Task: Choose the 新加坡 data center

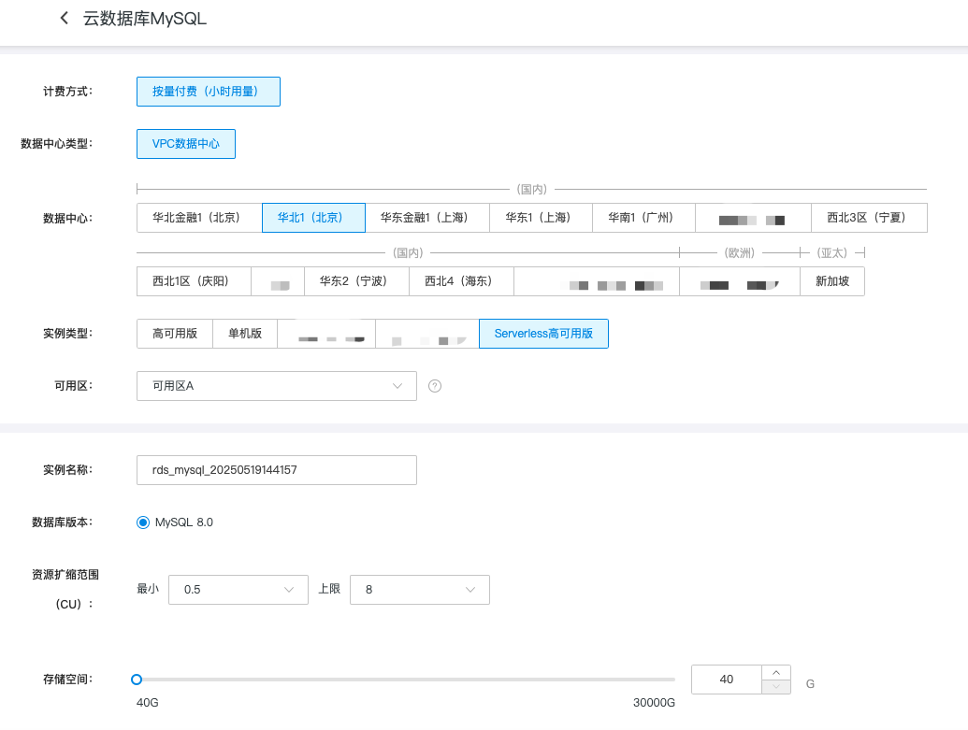Action: coord(831,281)
